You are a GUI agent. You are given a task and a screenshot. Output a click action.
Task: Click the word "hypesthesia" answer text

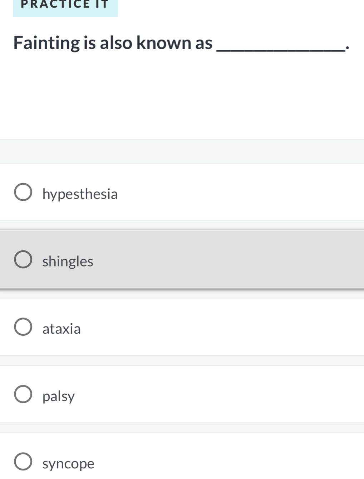pyautogui.click(x=80, y=194)
